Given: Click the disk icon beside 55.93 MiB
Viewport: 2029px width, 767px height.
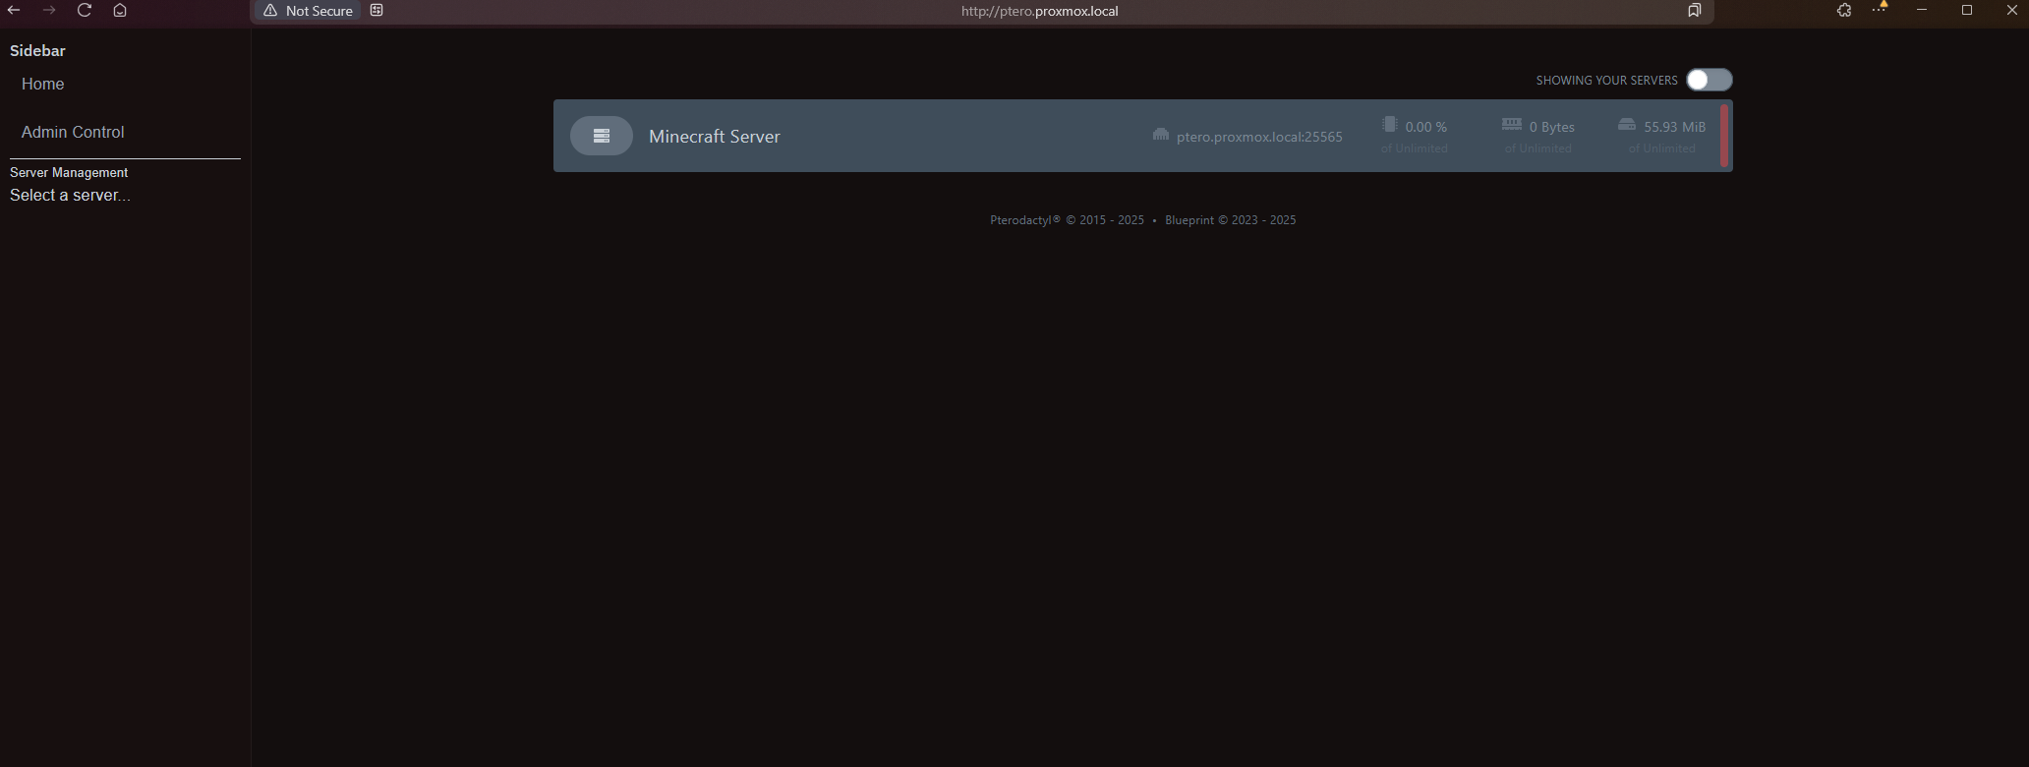Looking at the screenshot, I should [x=1627, y=124].
